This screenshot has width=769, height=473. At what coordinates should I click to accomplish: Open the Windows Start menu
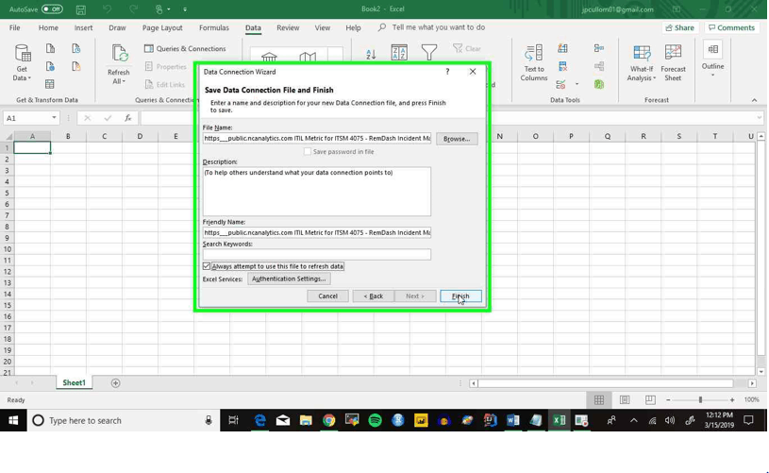(x=13, y=420)
